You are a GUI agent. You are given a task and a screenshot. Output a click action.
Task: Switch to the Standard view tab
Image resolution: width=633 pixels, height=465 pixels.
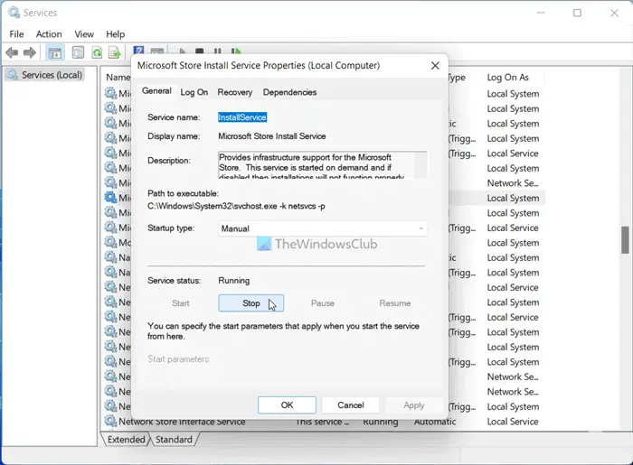click(174, 439)
